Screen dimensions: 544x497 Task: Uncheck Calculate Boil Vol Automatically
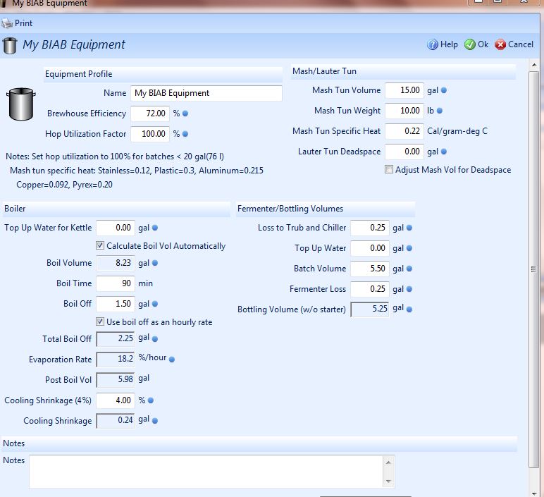tap(100, 245)
